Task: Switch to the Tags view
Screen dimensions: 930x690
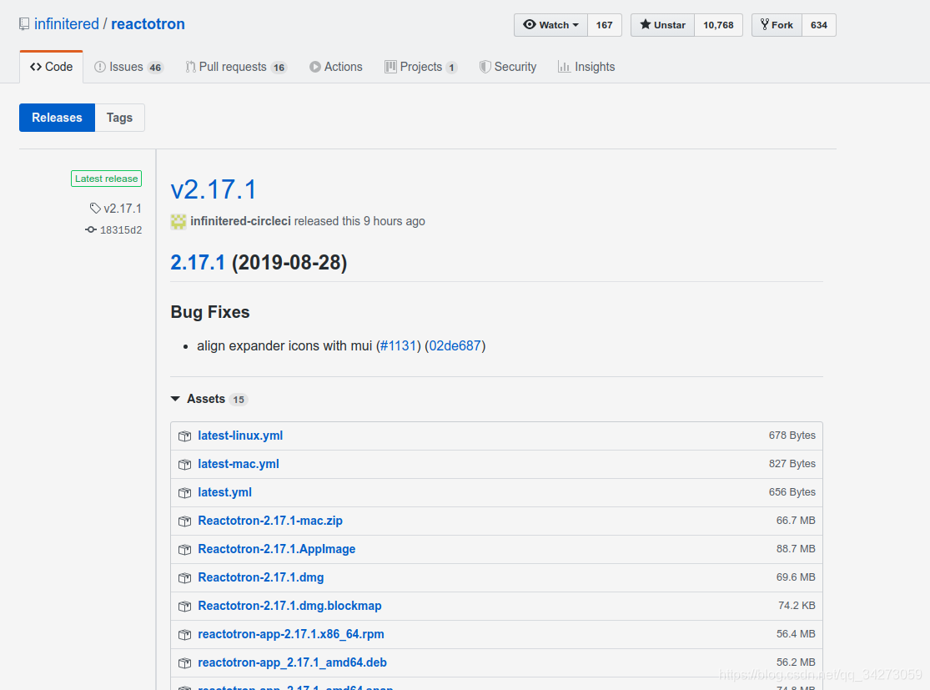Action: (x=119, y=118)
